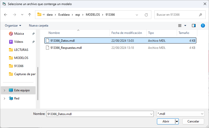Click 'dara' in the breadcrumb path
The width and height of the screenshot is (209, 128).
50,15
